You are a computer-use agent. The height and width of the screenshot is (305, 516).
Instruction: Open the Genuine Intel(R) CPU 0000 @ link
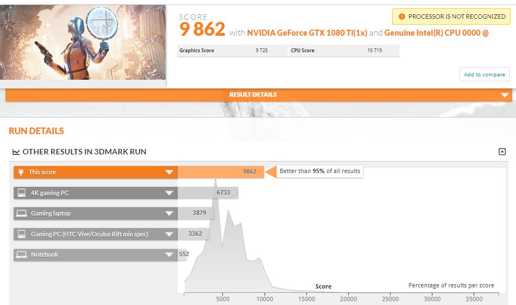(x=436, y=33)
